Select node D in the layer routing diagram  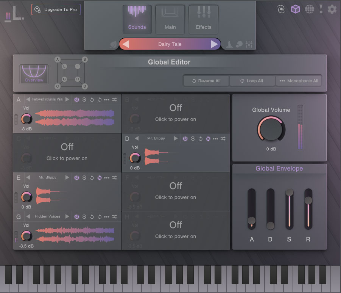point(85,86)
